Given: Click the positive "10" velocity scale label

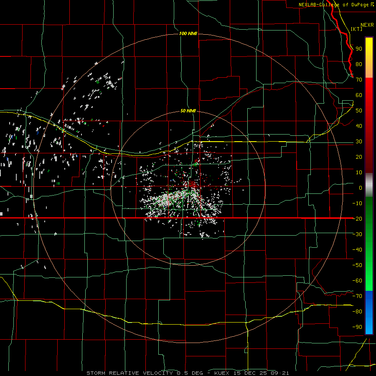Looking at the screenshot, I should pos(359,173).
